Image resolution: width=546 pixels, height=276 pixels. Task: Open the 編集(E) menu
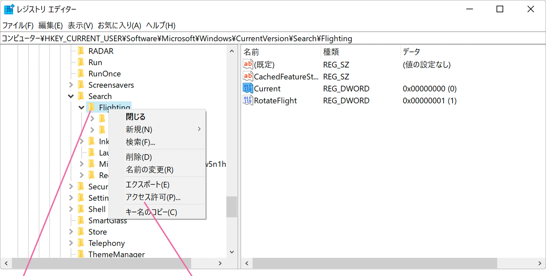click(x=51, y=26)
